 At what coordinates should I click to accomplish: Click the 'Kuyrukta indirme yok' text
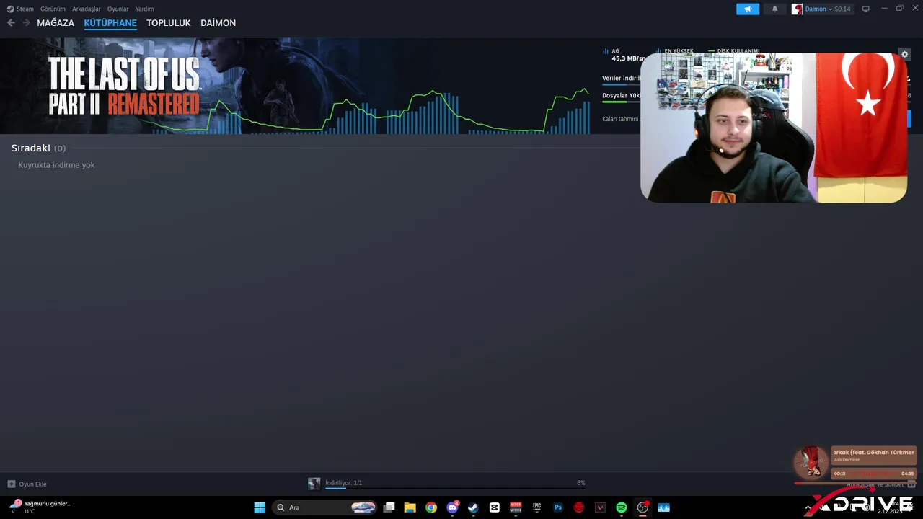[x=56, y=165]
